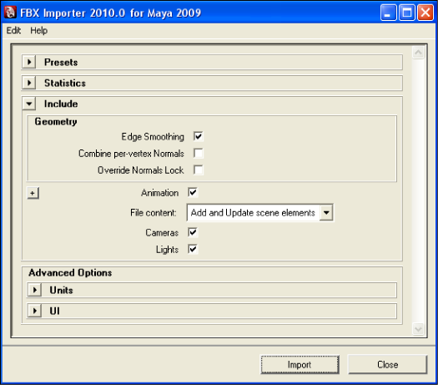Collapse the Include section arrow
Image resolution: width=438 pixels, height=385 pixels.
(x=29, y=104)
